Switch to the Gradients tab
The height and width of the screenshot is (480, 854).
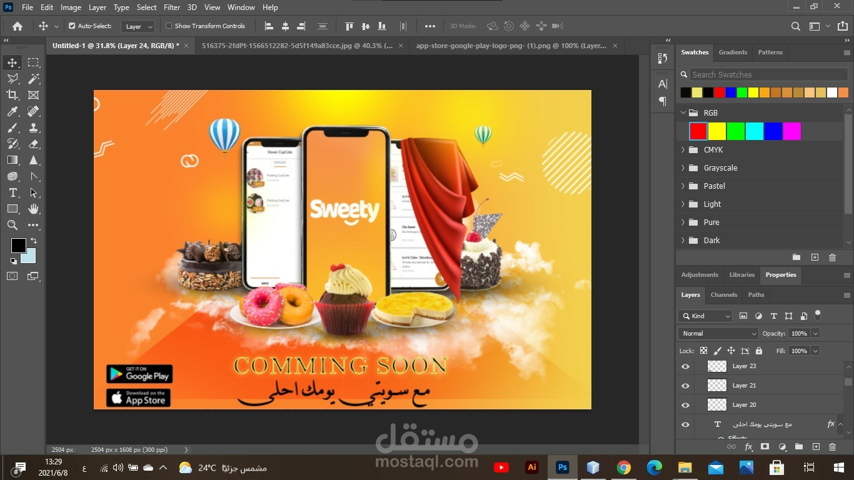pyautogui.click(x=733, y=52)
